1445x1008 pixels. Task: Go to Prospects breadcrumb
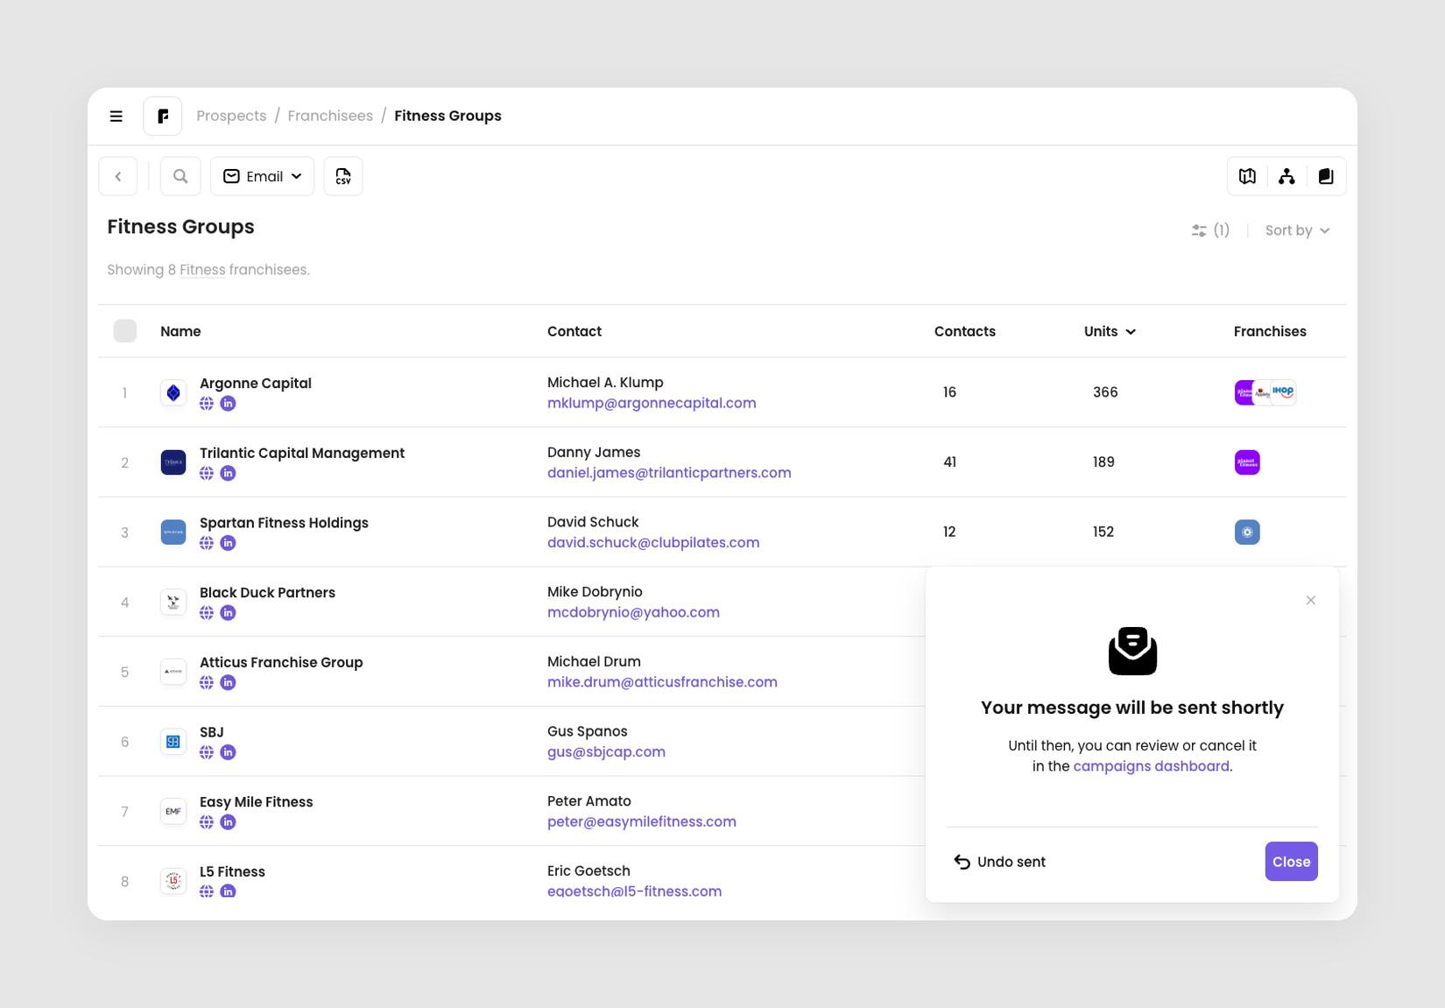(x=231, y=116)
